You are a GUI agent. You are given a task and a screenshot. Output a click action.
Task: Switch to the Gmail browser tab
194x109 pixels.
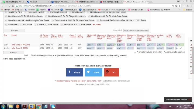tap(86, 2)
